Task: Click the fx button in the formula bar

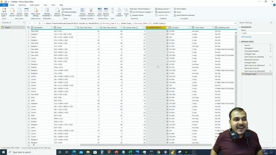Action: (x=40, y=23)
